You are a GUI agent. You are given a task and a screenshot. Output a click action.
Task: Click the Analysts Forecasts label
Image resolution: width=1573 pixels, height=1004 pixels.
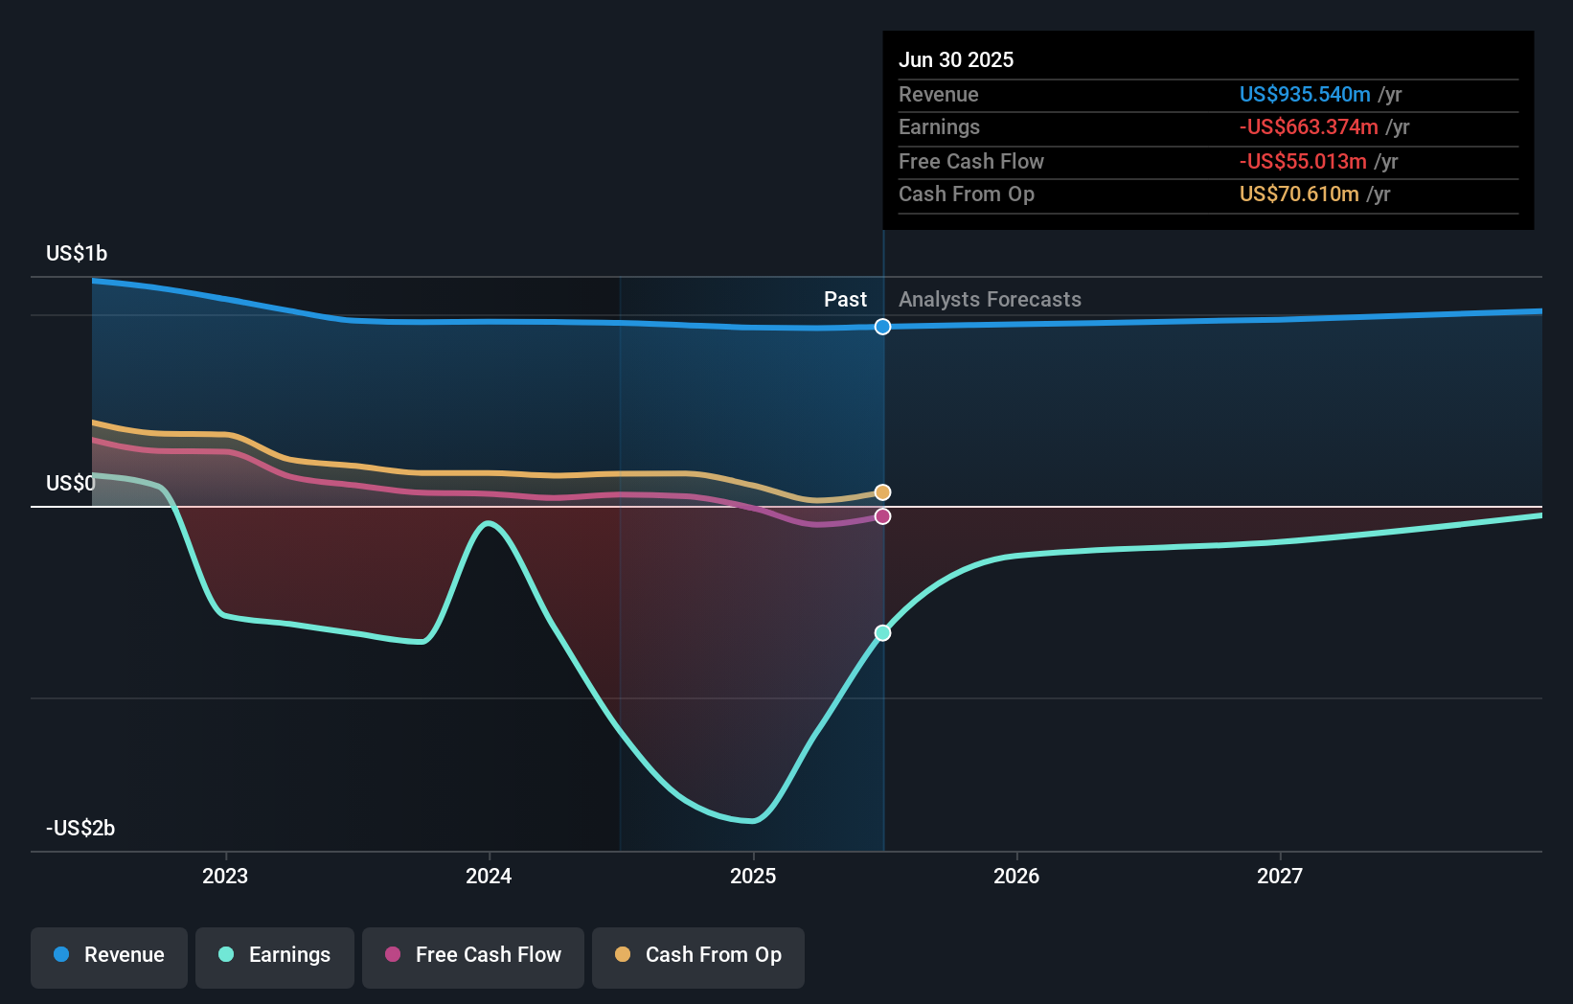pyautogui.click(x=990, y=300)
